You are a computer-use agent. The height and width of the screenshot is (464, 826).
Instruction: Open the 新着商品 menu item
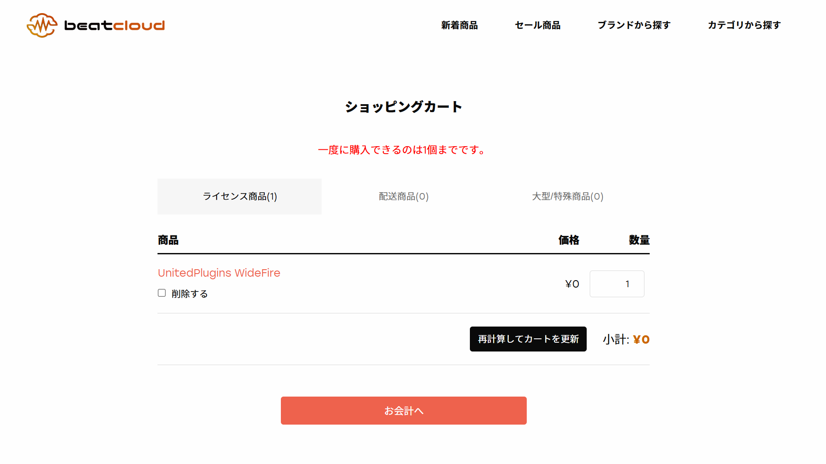(459, 25)
